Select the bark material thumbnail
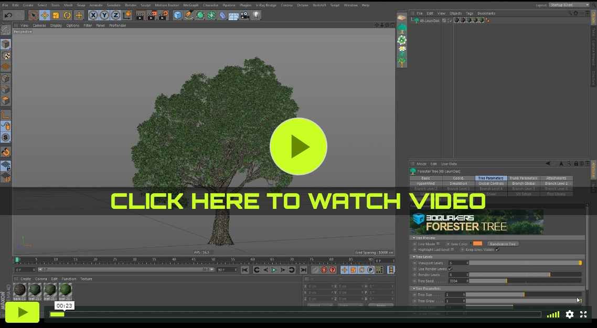Screen dimensions: 597x328 click(19, 291)
